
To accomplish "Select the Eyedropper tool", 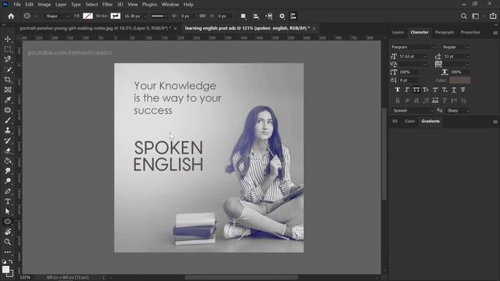I will point(8,100).
